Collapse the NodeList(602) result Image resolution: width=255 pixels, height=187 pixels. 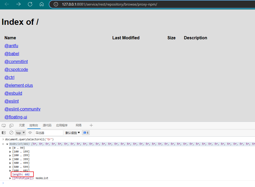click(x=7, y=144)
